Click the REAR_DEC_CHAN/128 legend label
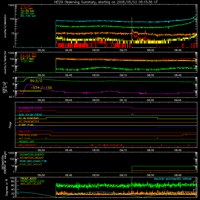 [33, 161]
